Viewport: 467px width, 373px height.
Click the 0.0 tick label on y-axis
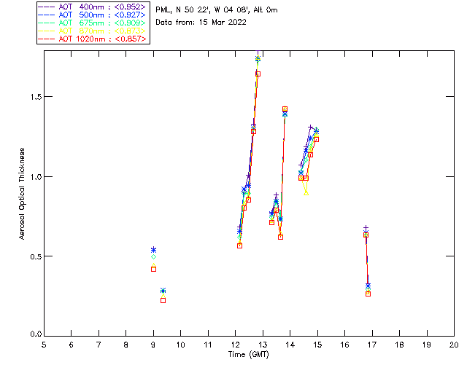(34, 335)
